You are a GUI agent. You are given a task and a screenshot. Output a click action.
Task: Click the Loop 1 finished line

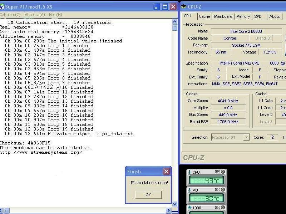point(48,46)
